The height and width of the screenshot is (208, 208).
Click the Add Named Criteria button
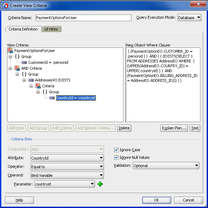(x=95, y=128)
